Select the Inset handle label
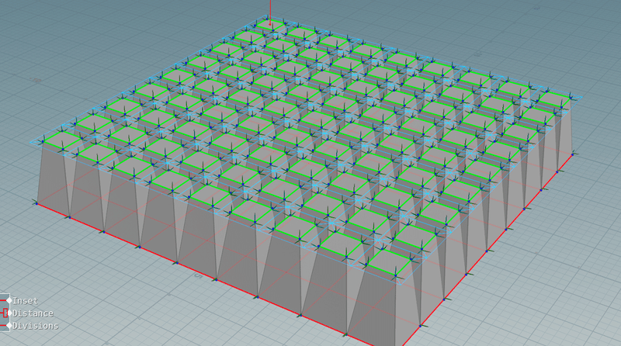The width and height of the screenshot is (621, 346). 26,301
